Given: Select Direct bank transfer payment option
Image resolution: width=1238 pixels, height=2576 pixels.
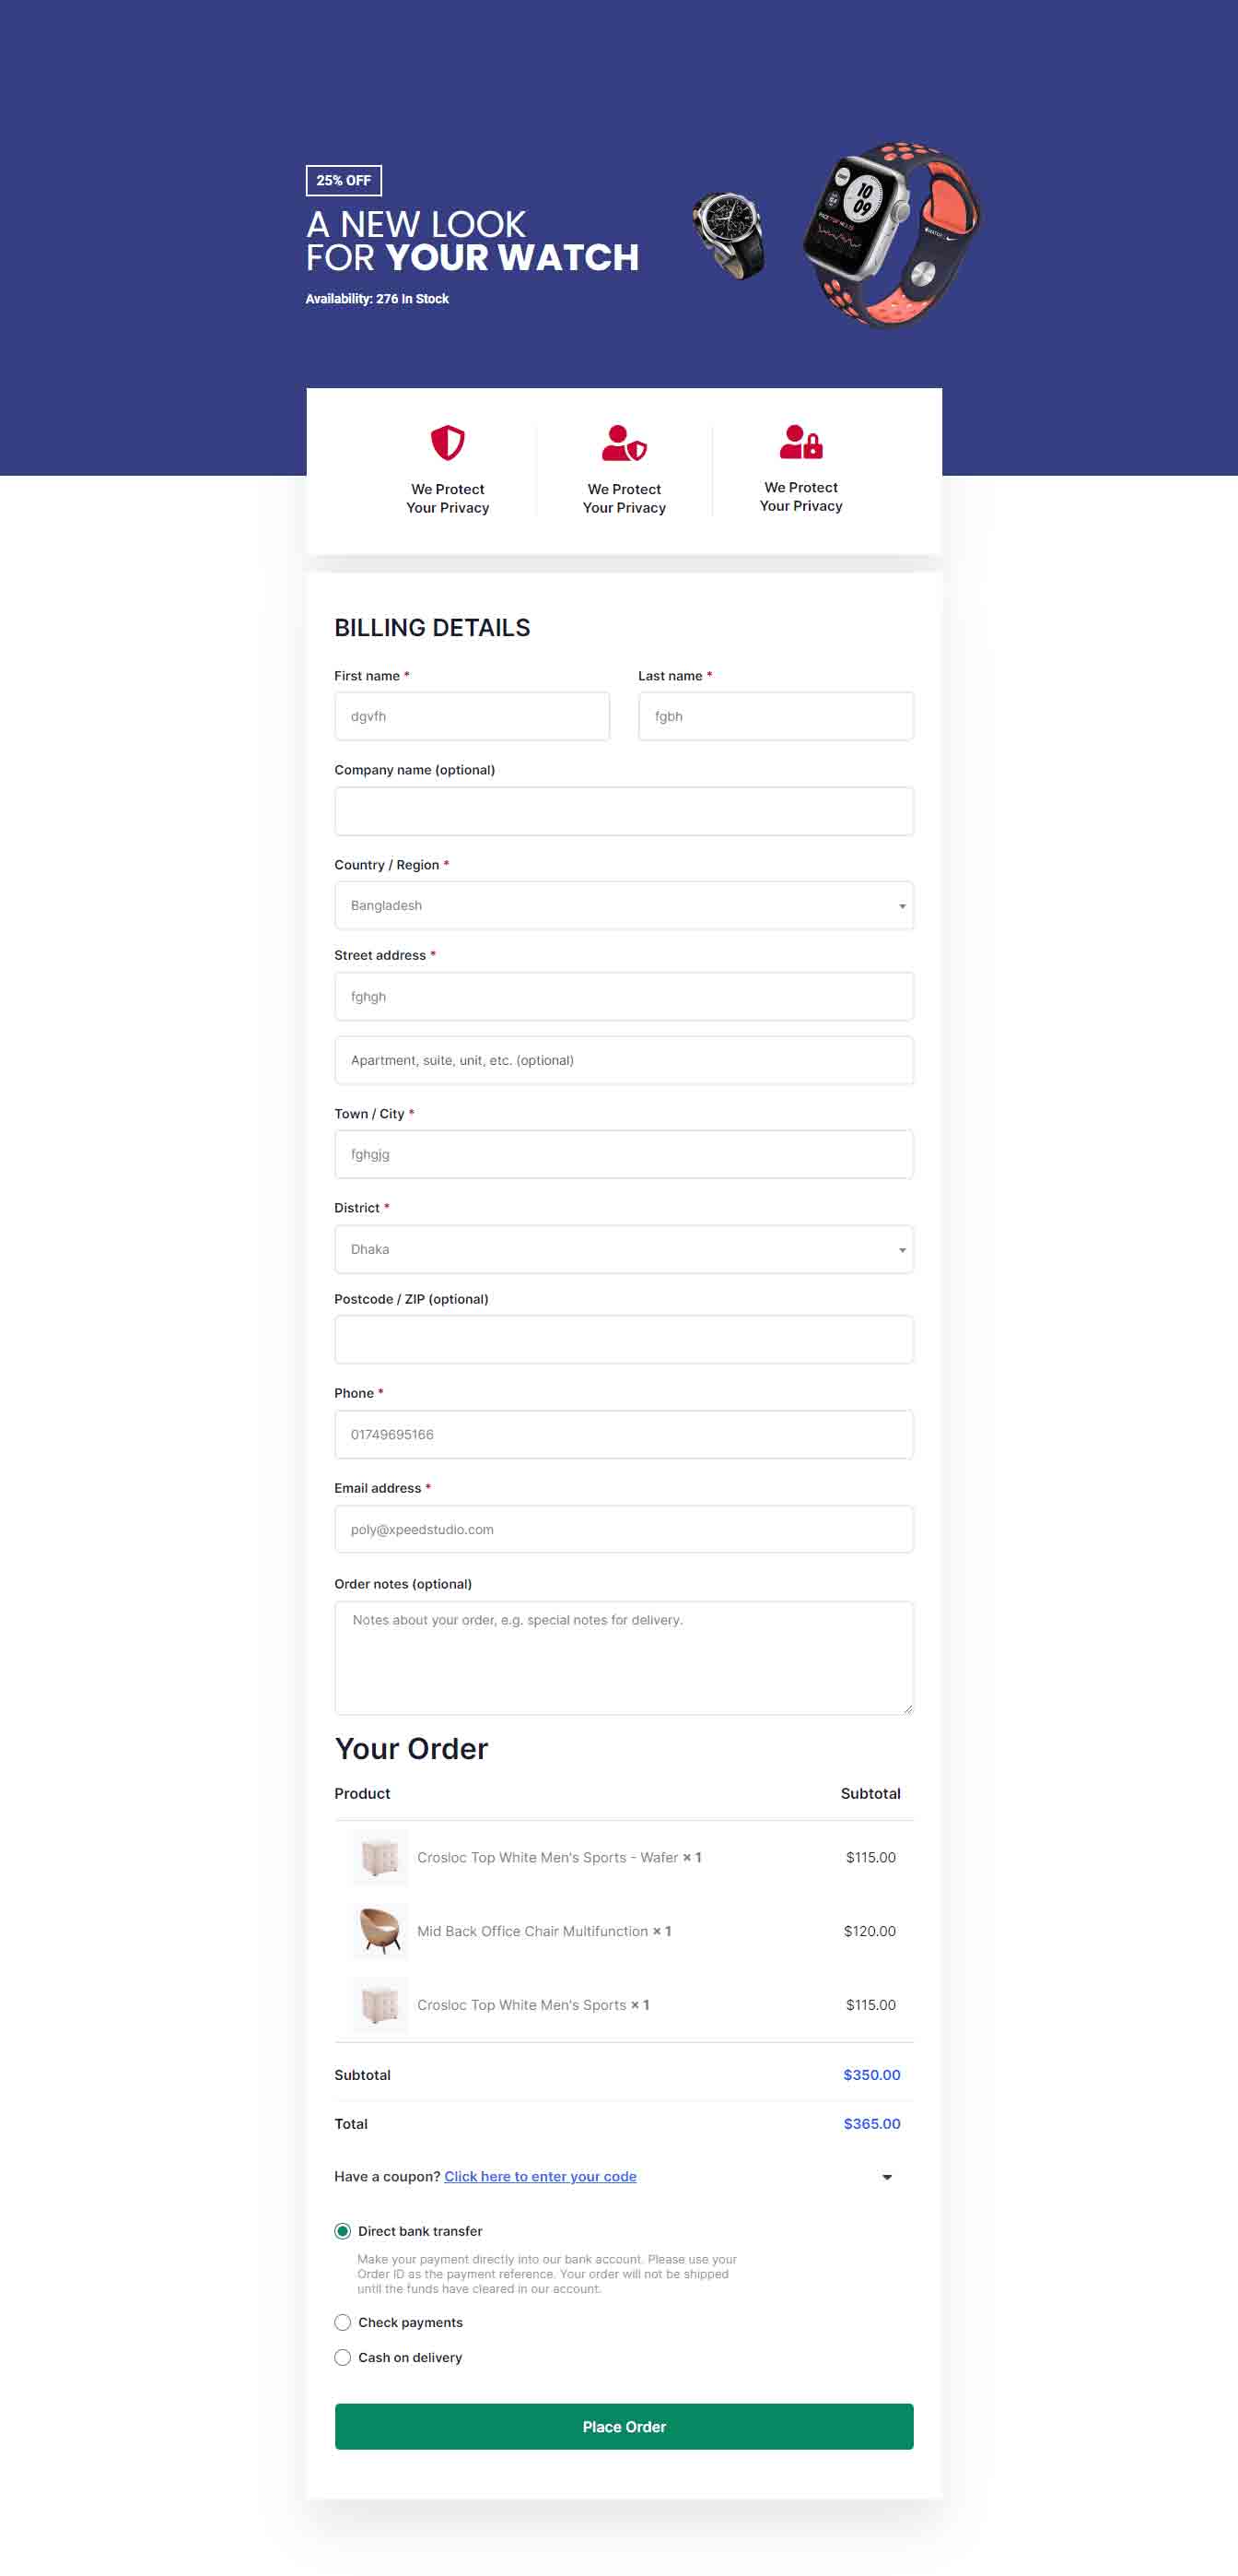Looking at the screenshot, I should pos(343,2230).
